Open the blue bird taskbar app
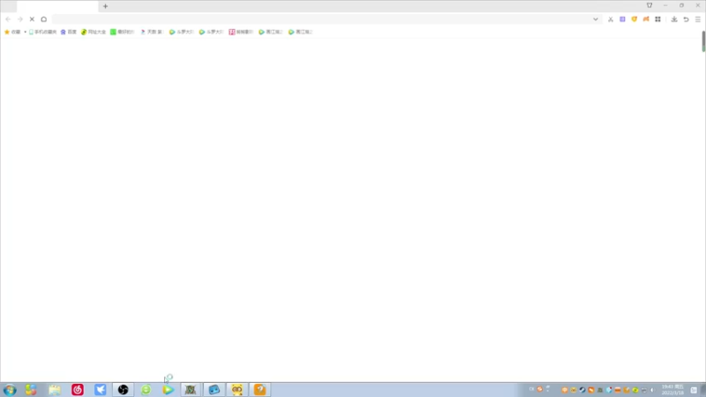Screen dimensions: 706x397 click(100, 390)
